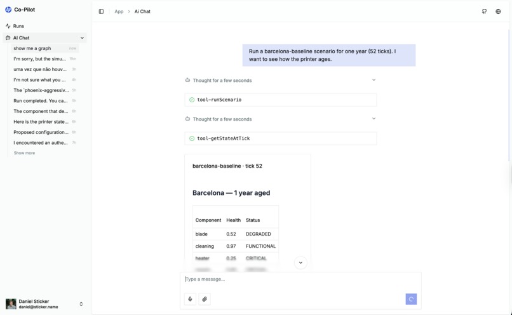Click the App breadcrumb
512x315 pixels.
(119, 11)
